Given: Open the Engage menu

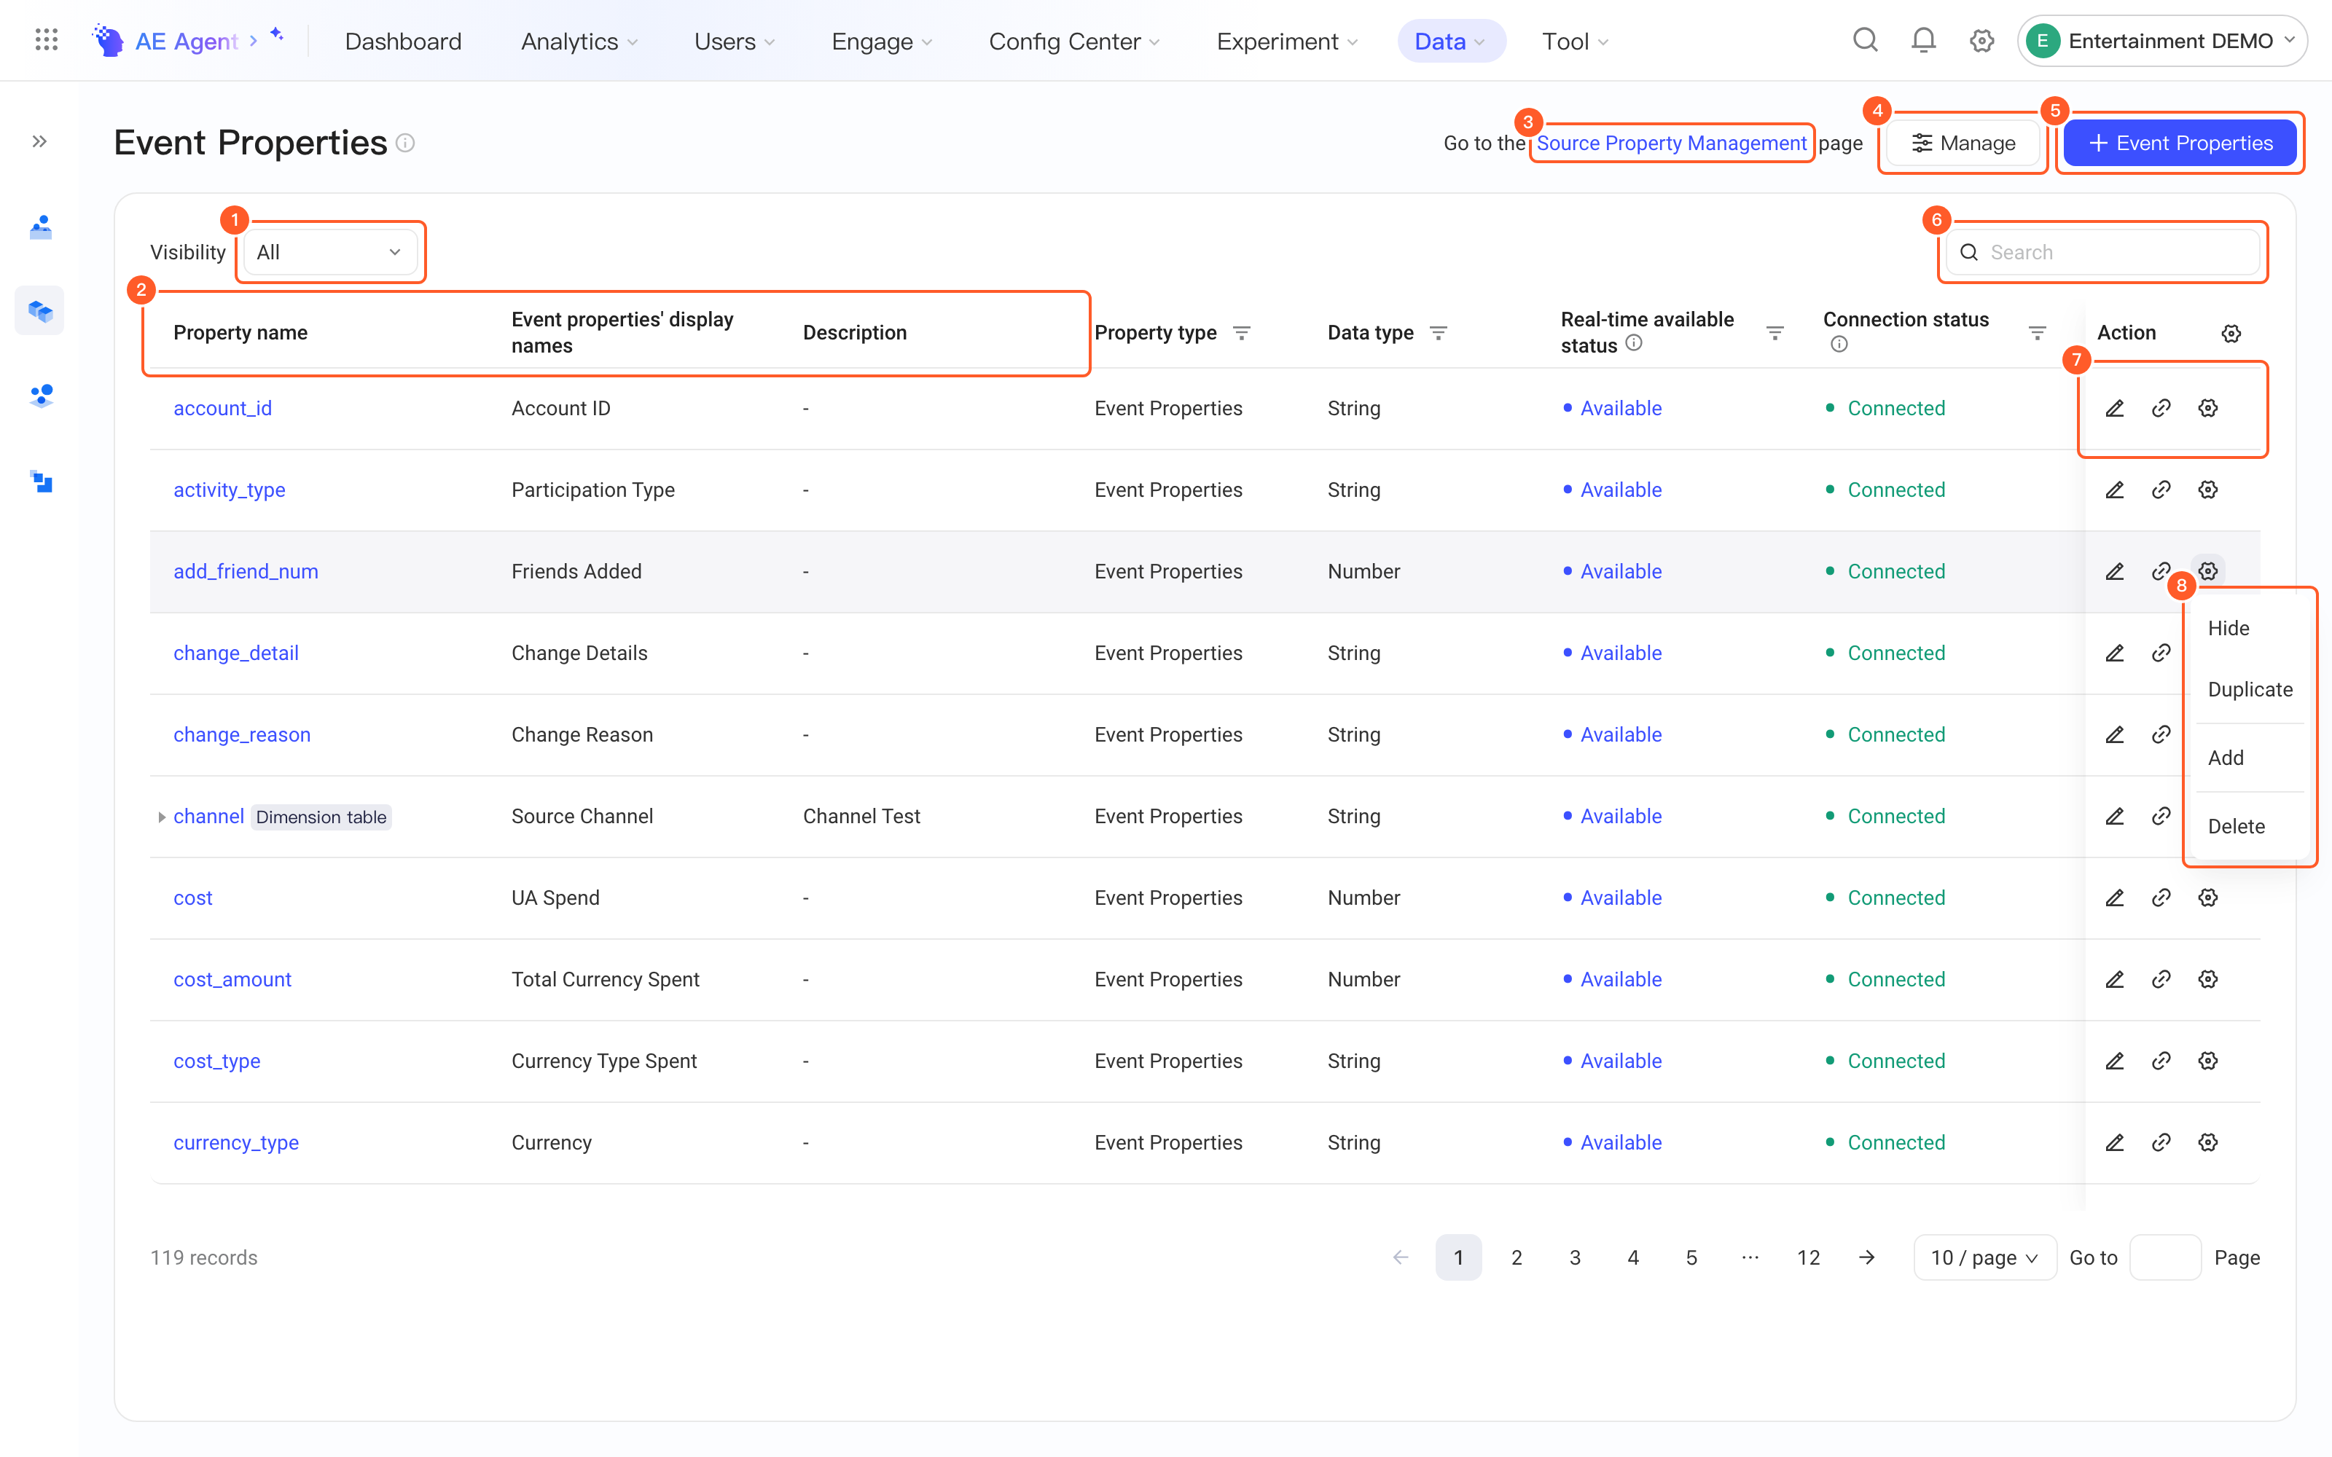Looking at the screenshot, I should coord(881,41).
